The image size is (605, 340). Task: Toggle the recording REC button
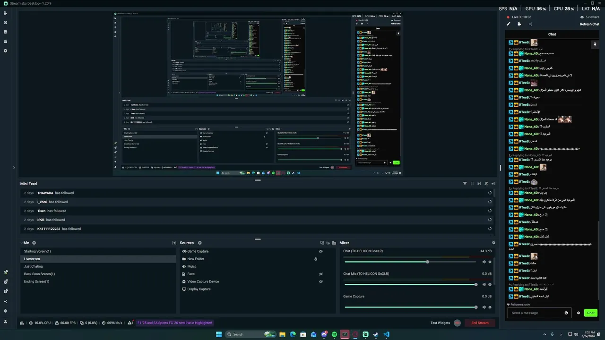[x=457, y=323]
